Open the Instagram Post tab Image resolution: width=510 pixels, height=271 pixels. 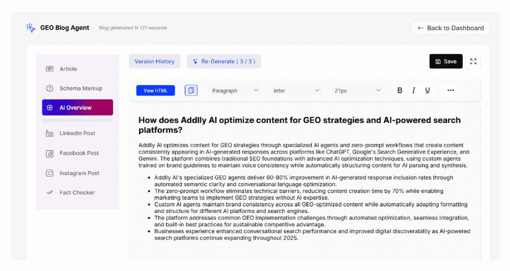[x=77, y=173]
